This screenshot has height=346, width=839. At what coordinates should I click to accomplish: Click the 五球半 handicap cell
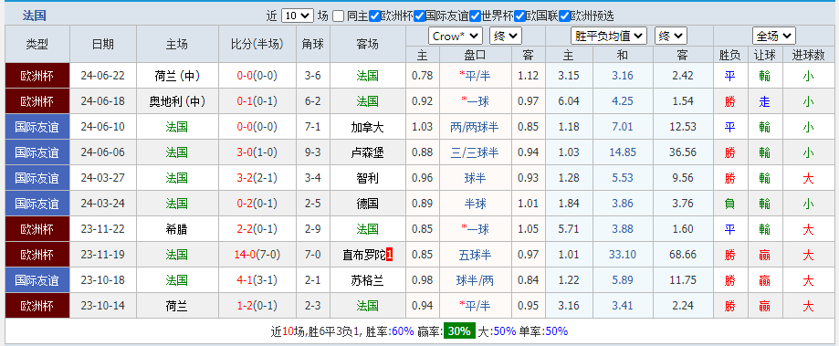[x=475, y=255]
